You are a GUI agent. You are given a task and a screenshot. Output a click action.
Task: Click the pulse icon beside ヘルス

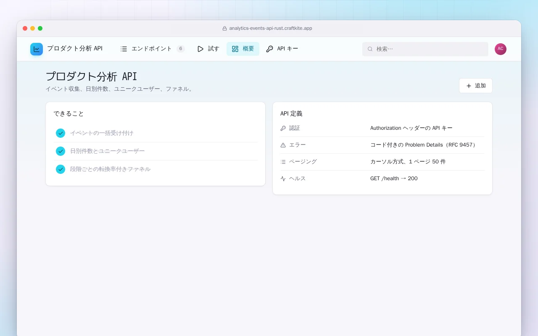[283, 179]
